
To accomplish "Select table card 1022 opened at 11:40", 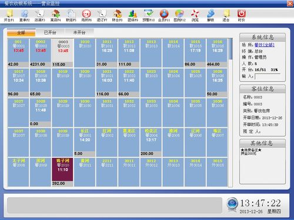I will (x=129, y=83).
